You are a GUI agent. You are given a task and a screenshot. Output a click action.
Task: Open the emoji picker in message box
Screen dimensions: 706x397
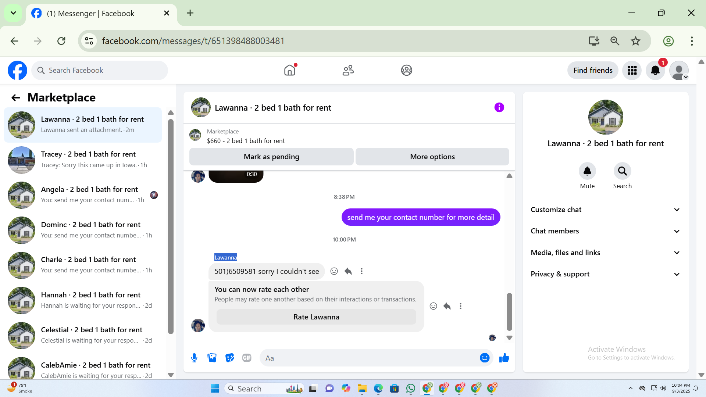tap(485, 358)
